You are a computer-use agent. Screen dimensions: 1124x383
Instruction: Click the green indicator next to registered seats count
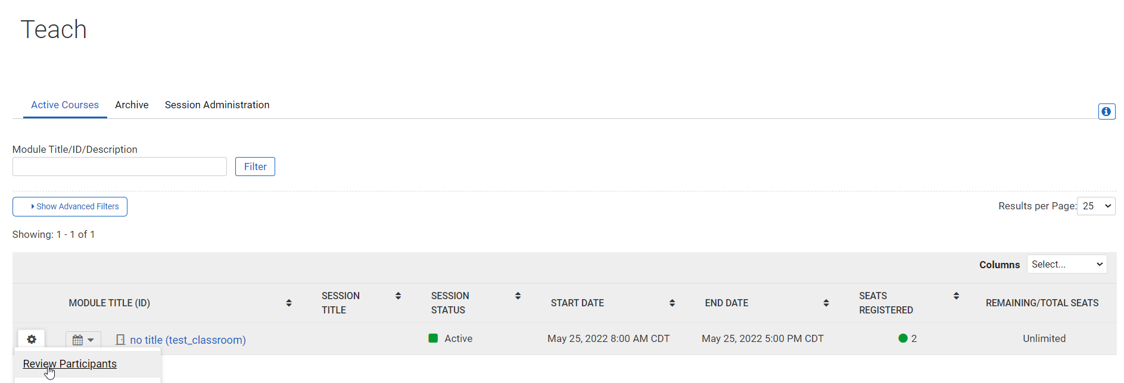904,338
